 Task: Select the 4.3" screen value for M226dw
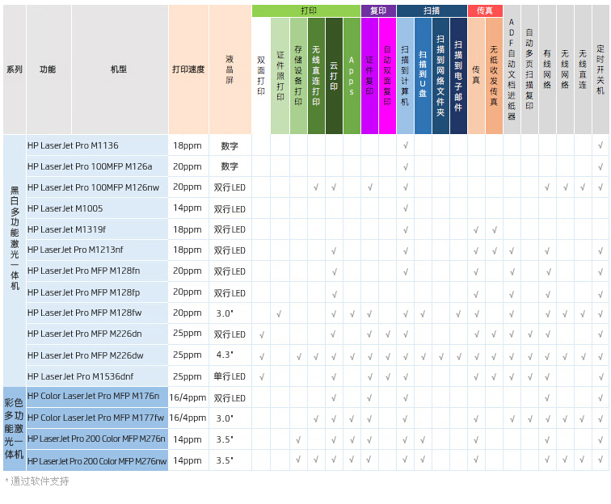[x=225, y=355]
